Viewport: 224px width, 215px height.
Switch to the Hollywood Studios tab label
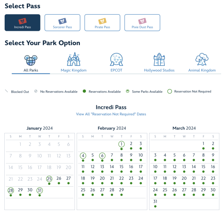pos(159,71)
